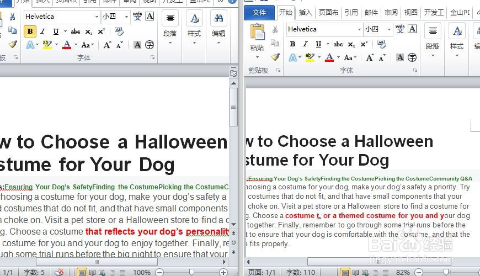This screenshot has width=480, height=276.
Task: Click Enclose Characters icon in left window
Action: pos(150,45)
